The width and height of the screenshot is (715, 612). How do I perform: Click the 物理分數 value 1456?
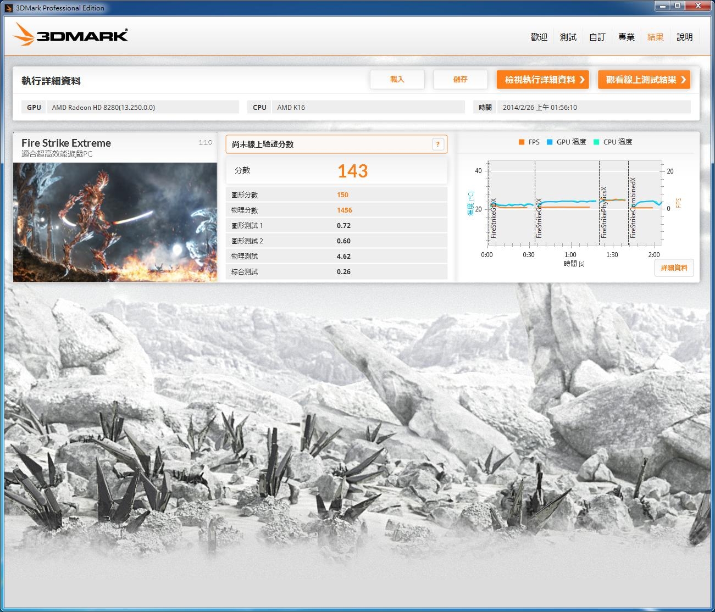pos(345,210)
